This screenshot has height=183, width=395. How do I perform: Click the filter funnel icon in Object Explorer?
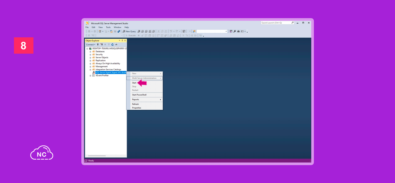[109, 44]
